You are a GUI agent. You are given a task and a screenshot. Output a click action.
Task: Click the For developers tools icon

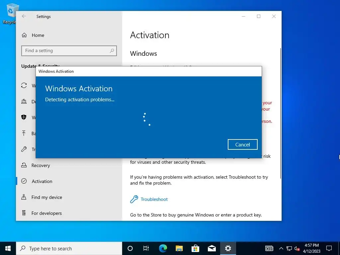coord(24,213)
